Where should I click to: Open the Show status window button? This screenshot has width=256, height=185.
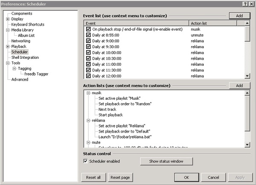point(166,161)
